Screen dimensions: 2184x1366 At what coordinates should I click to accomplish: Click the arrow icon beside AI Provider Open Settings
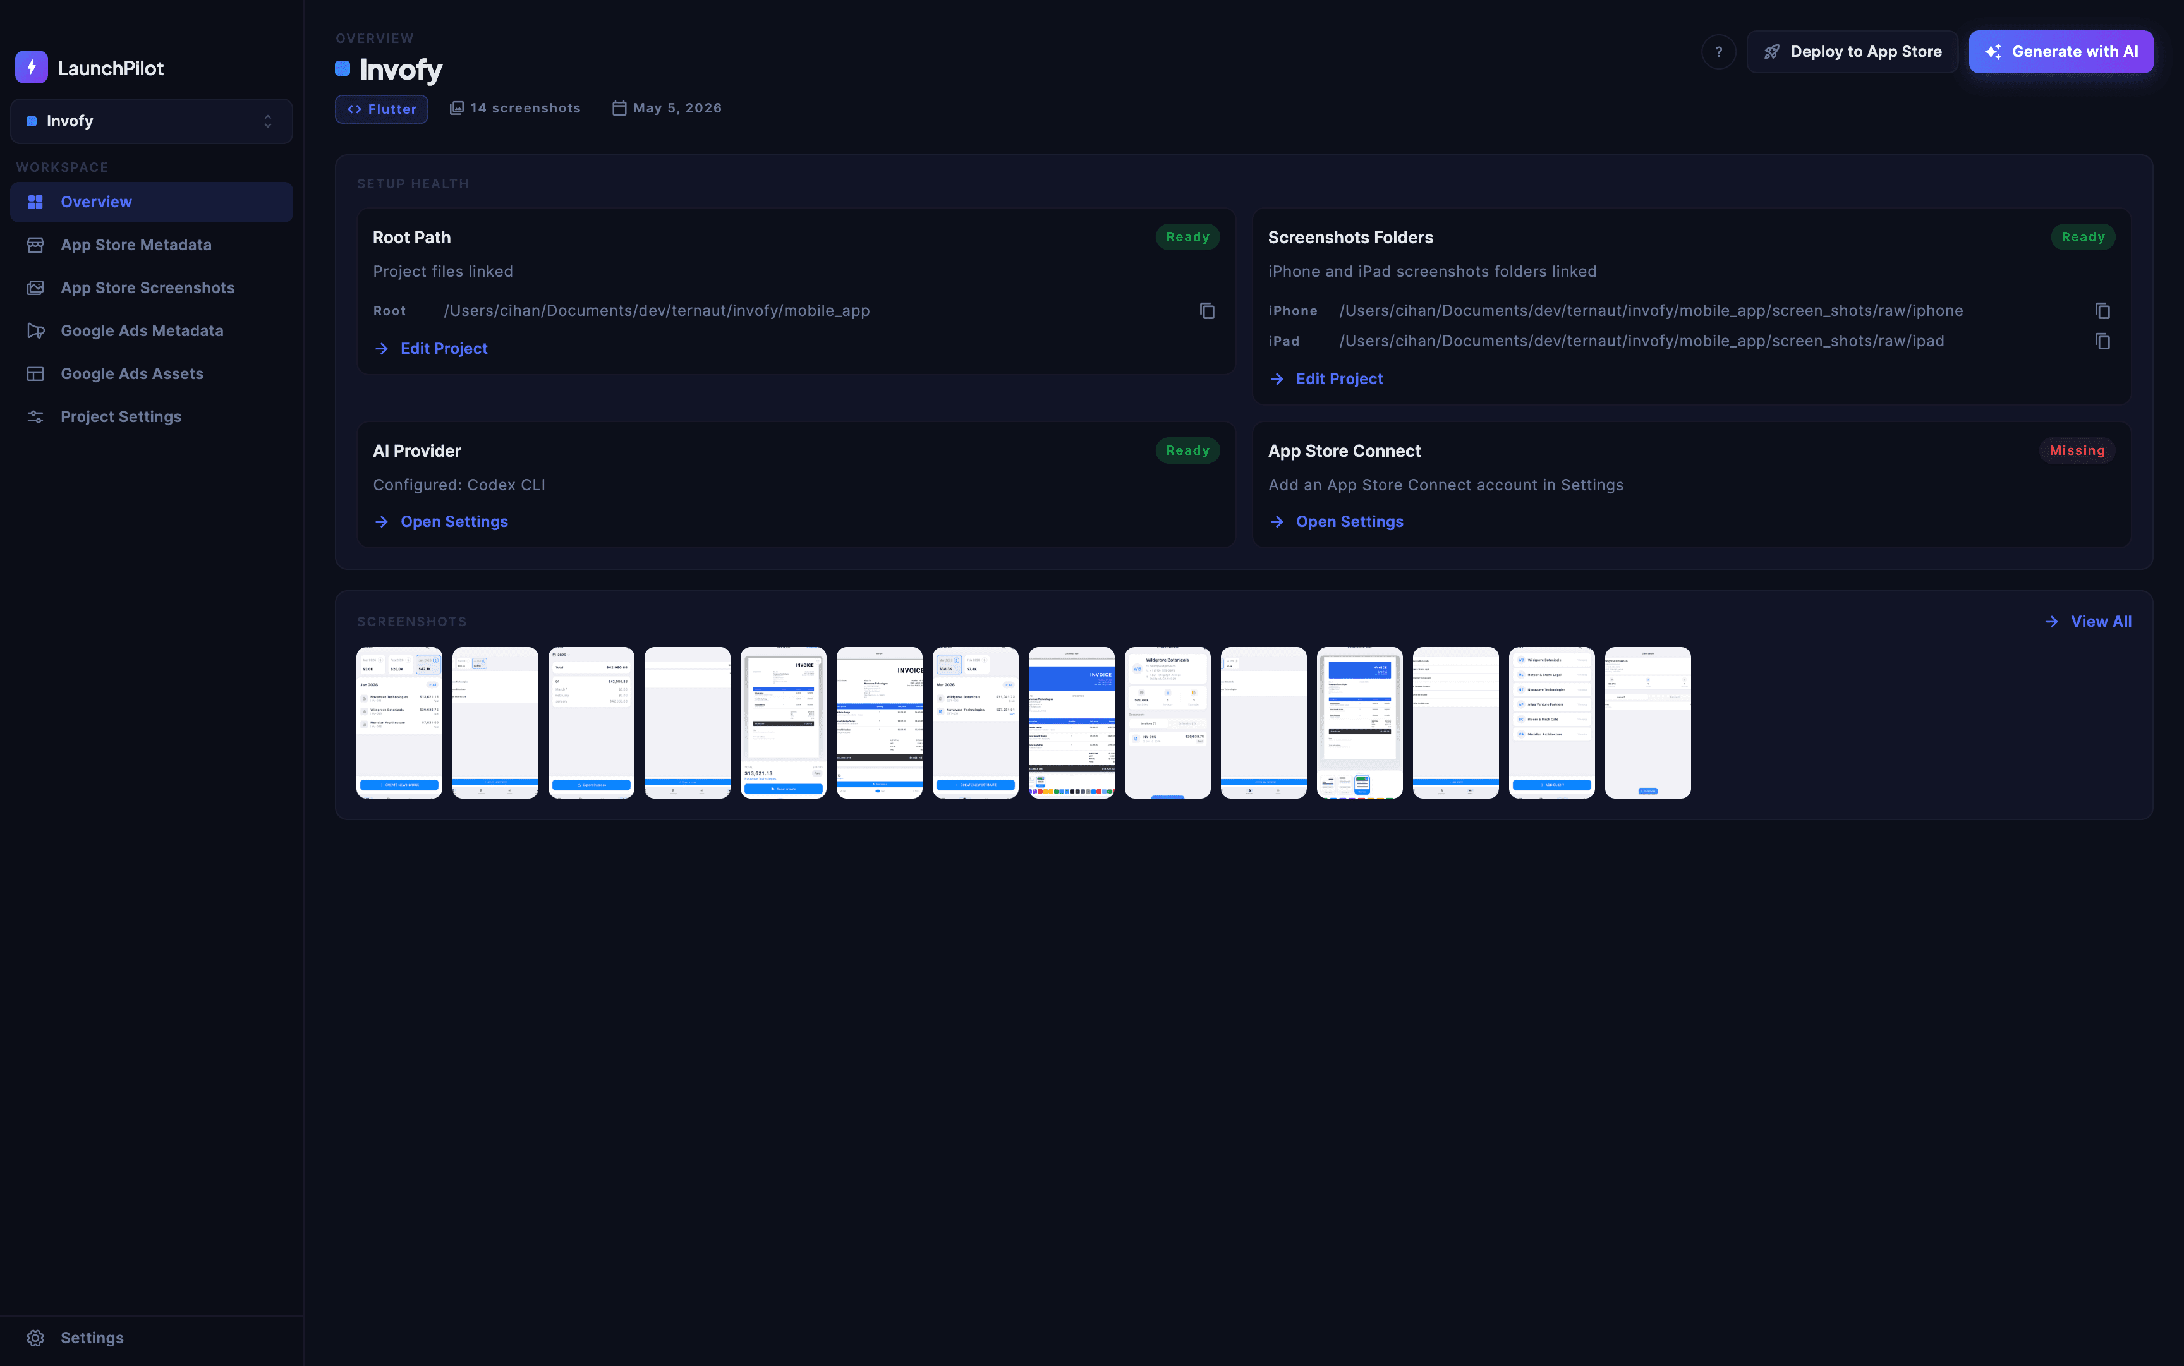(x=381, y=521)
